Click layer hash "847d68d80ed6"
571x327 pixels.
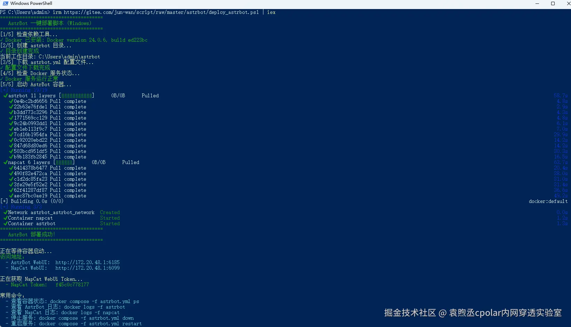pyautogui.click(x=31, y=146)
